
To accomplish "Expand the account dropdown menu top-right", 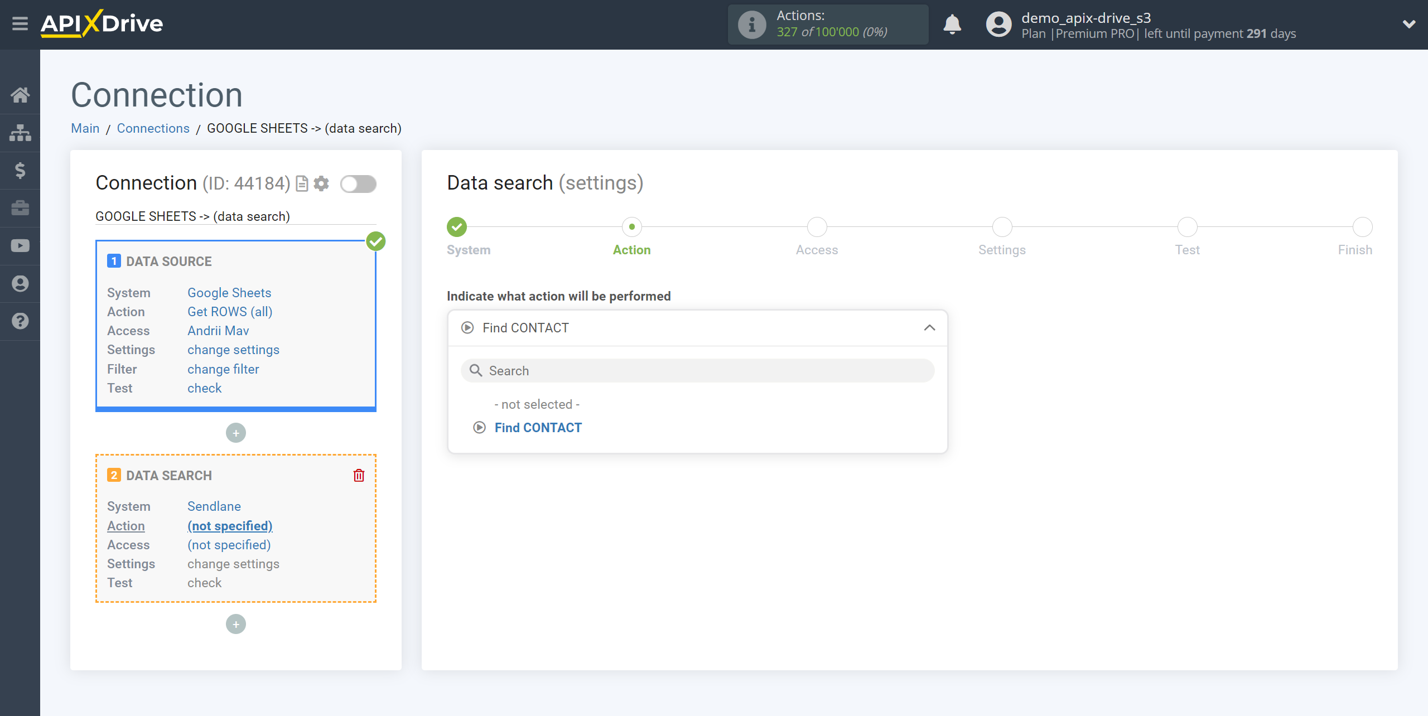I will pos(1407,24).
